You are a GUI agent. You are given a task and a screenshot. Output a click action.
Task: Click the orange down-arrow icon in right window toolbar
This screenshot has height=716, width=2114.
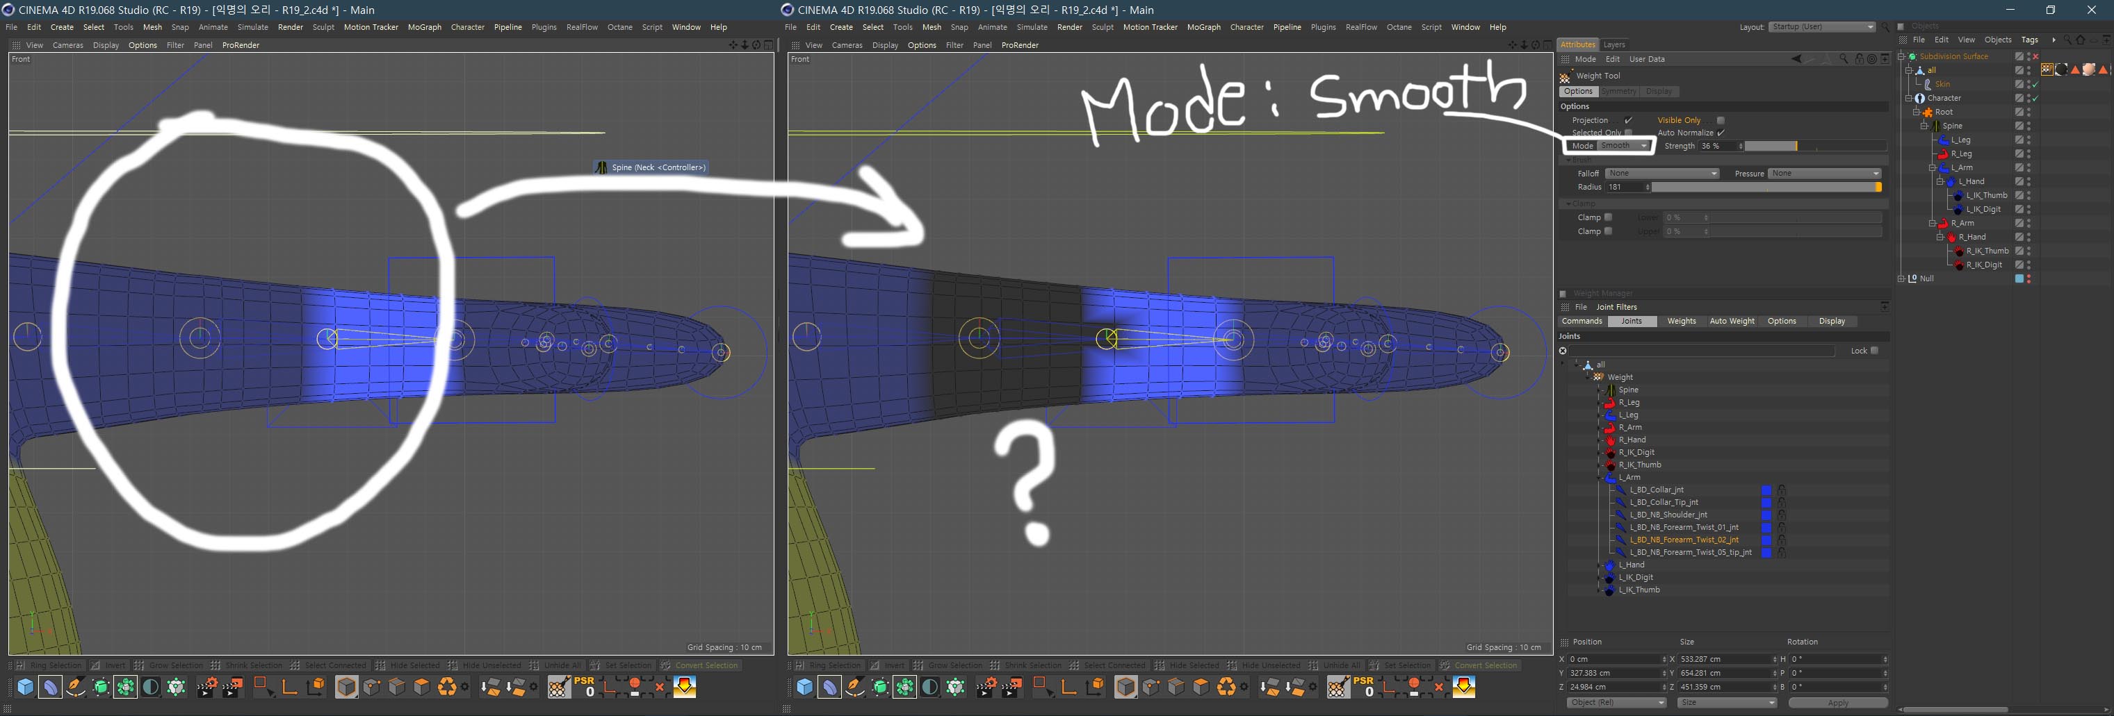(1463, 686)
